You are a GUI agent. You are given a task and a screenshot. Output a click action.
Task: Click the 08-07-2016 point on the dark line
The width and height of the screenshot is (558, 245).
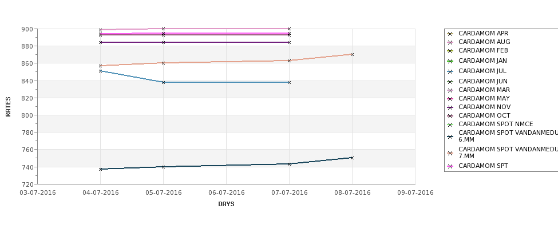[353, 158]
